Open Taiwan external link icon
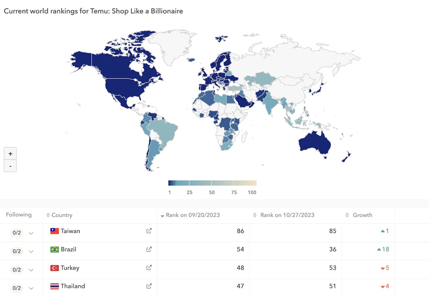429x296 pixels. coord(149,231)
